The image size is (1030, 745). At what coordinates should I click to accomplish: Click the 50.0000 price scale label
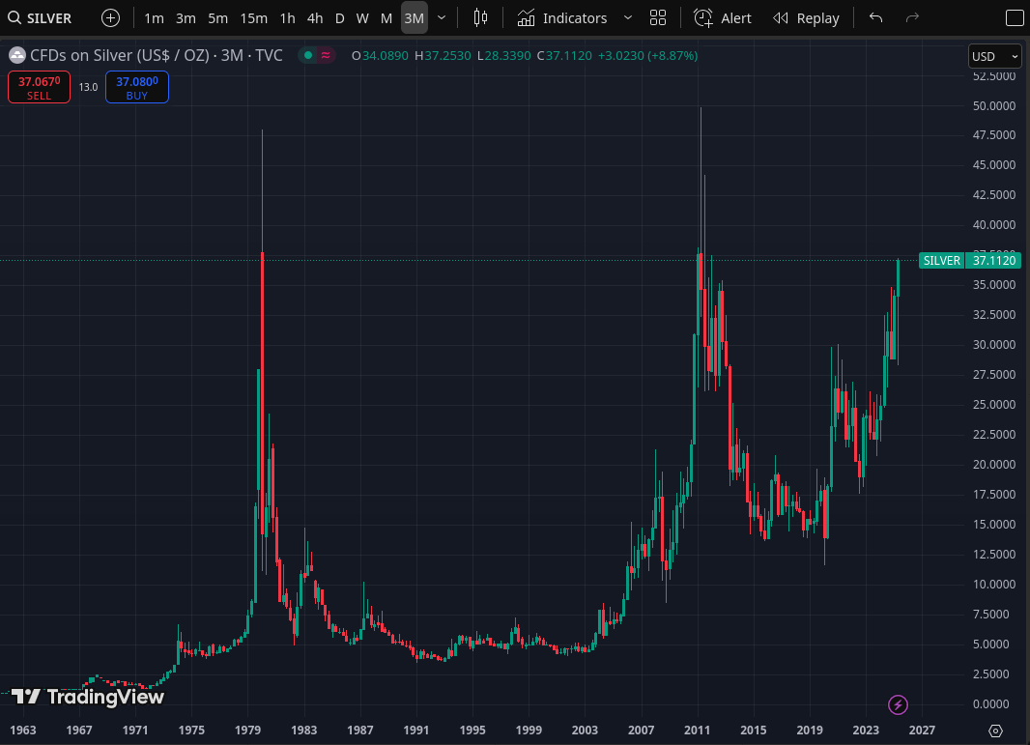[x=994, y=105]
